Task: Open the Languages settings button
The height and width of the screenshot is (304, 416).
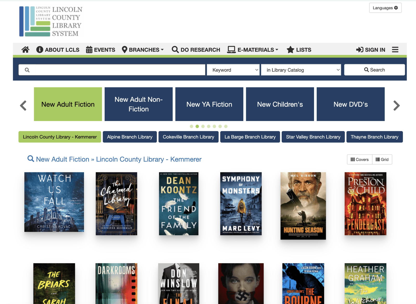Action: coord(385,8)
